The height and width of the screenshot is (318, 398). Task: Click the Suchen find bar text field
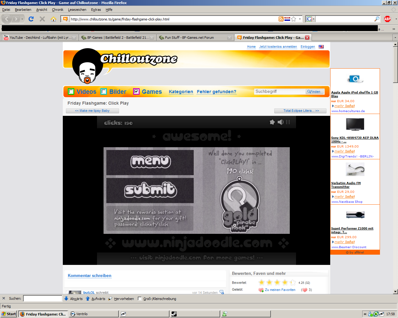(x=43, y=298)
